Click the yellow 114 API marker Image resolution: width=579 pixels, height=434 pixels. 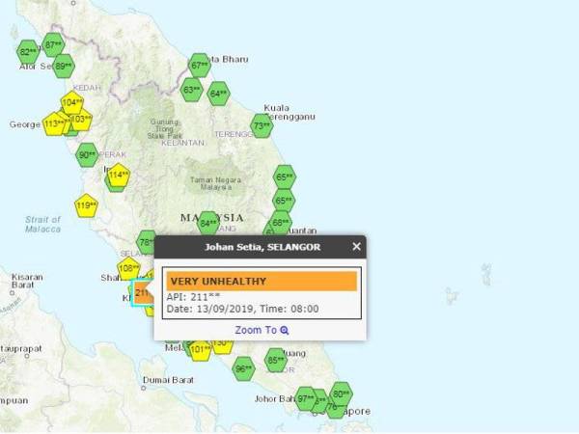(119, 176)
